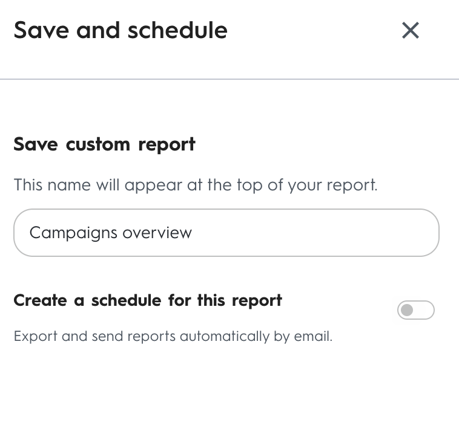Dismiss the dialog using the X icon
Screen dimensions: 459x440
[411, 30]
